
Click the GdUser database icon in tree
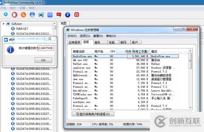(8, 24)
